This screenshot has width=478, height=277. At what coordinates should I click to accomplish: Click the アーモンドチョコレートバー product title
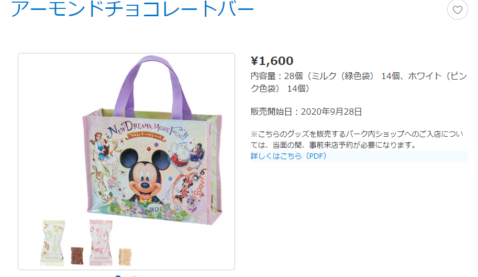132,9
